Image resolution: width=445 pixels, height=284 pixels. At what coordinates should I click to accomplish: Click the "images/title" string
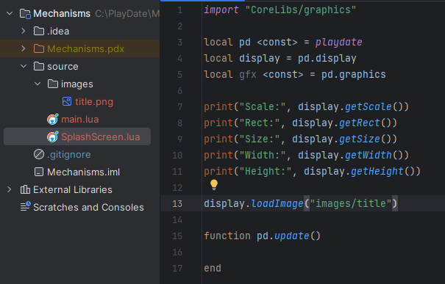coord(351,203)
